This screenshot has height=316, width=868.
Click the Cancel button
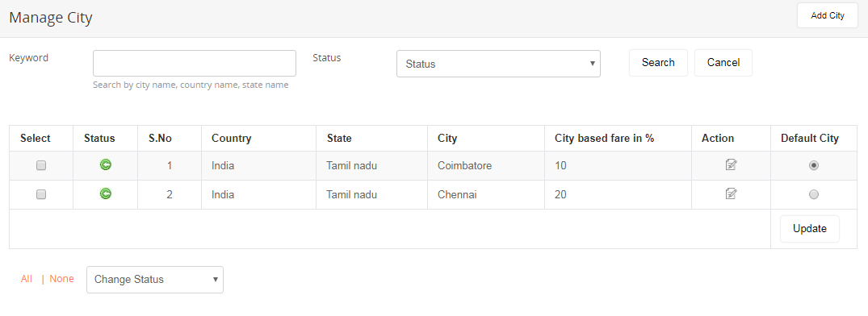(x=723, y=63)
